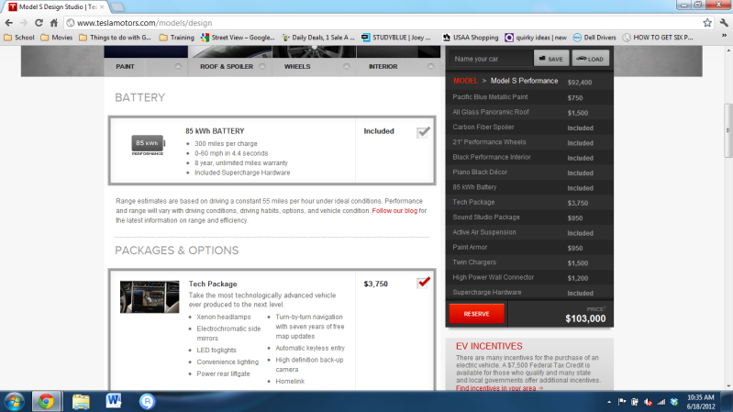733x412 pixels.
Task: Open Dell Drivers bookmark
Action: click(594, 38)
